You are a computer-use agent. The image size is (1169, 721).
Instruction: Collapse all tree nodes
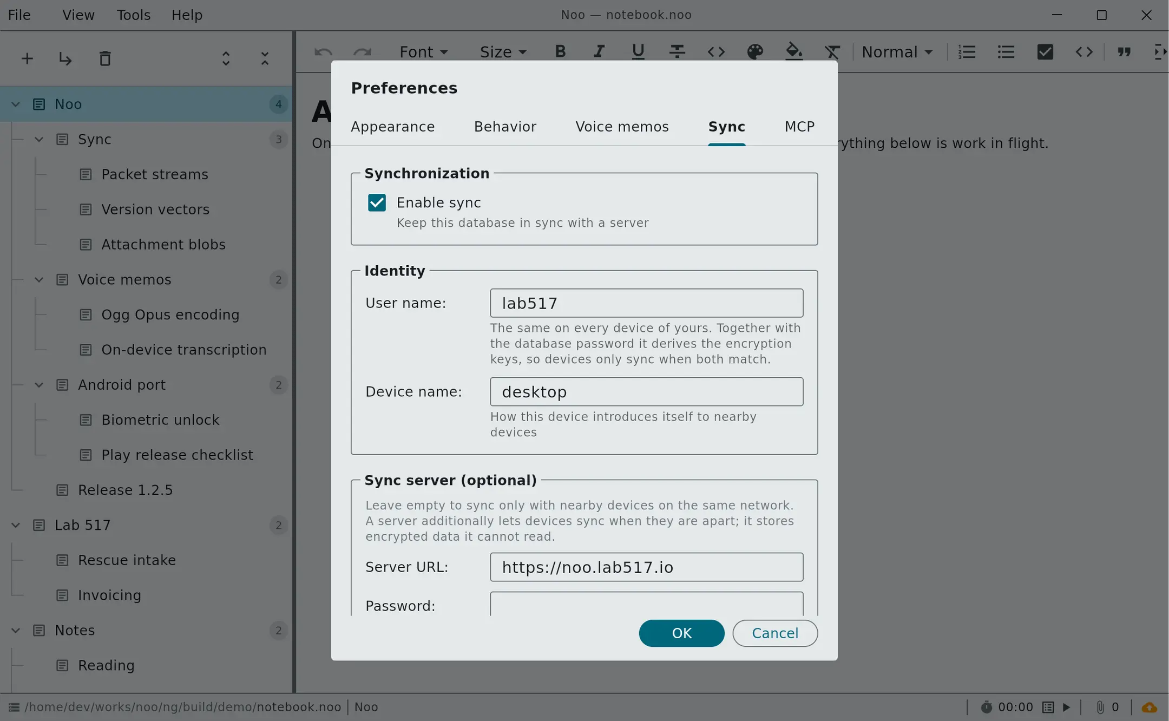click(x=265, y=58)
